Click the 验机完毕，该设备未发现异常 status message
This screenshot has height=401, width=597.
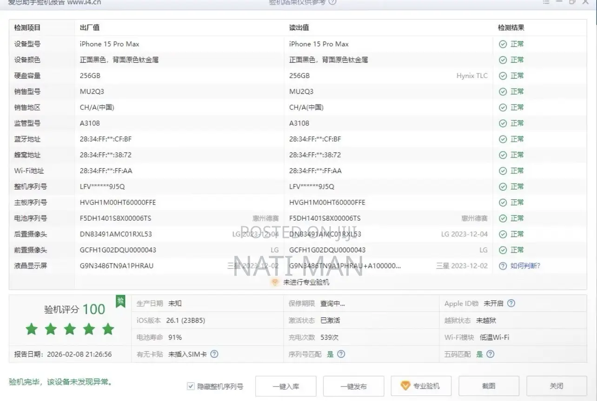[60, 382]
